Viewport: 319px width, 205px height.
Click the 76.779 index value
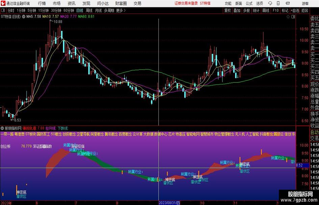(x=26, y=146)
